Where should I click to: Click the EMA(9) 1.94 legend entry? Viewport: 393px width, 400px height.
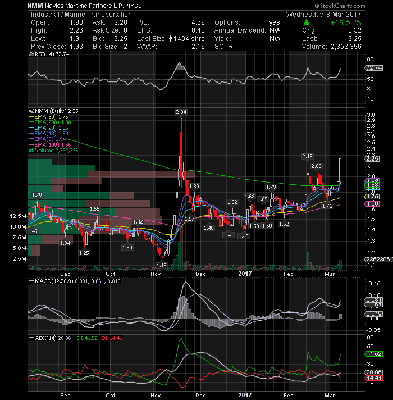50,139
